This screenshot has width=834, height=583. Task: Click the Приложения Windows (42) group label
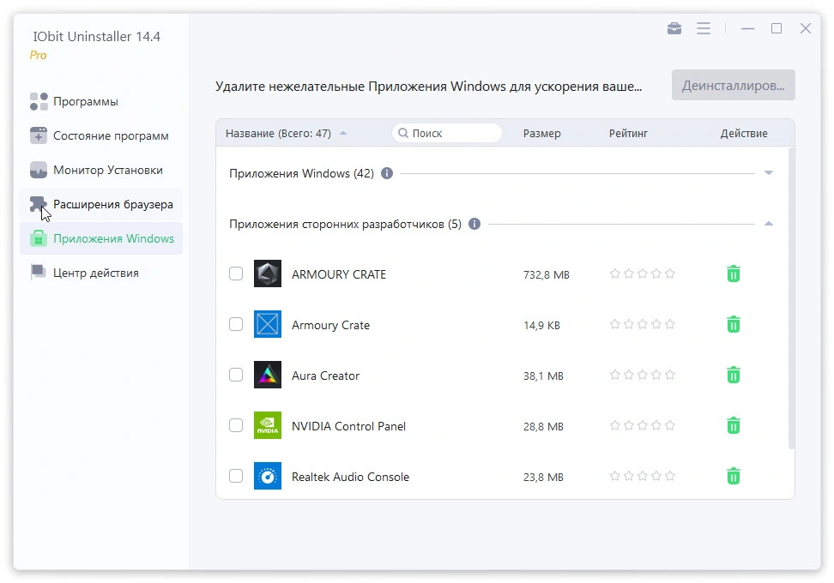(x=301, y=174)
